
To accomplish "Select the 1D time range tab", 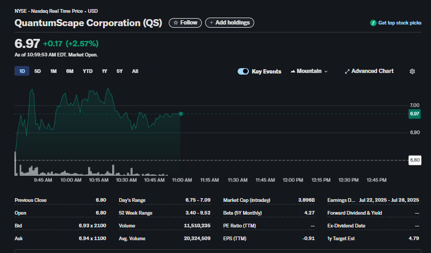I will [22, 71].
